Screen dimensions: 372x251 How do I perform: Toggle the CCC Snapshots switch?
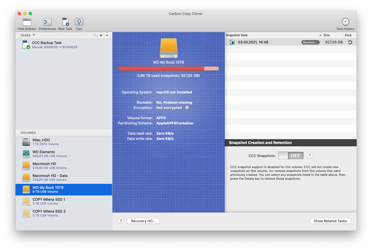click(x=291, y=156)
